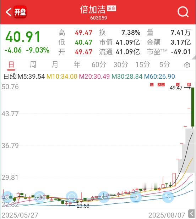Tap the 金额 amount 3.17亿
The width and height of the screenshot is (196, 219).
181,42
